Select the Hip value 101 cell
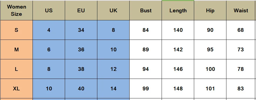Viewport: 256px width, 100px height. 210,89
